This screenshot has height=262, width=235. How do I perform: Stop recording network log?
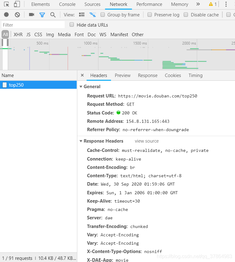6,15
